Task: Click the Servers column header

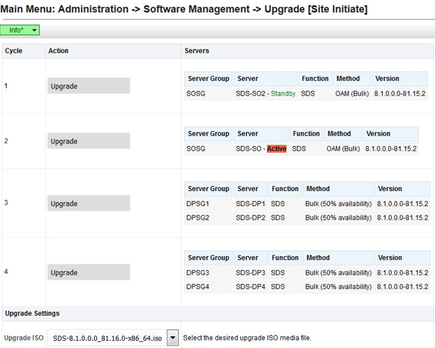Action: pyautogui.click(x=307, y=51)
